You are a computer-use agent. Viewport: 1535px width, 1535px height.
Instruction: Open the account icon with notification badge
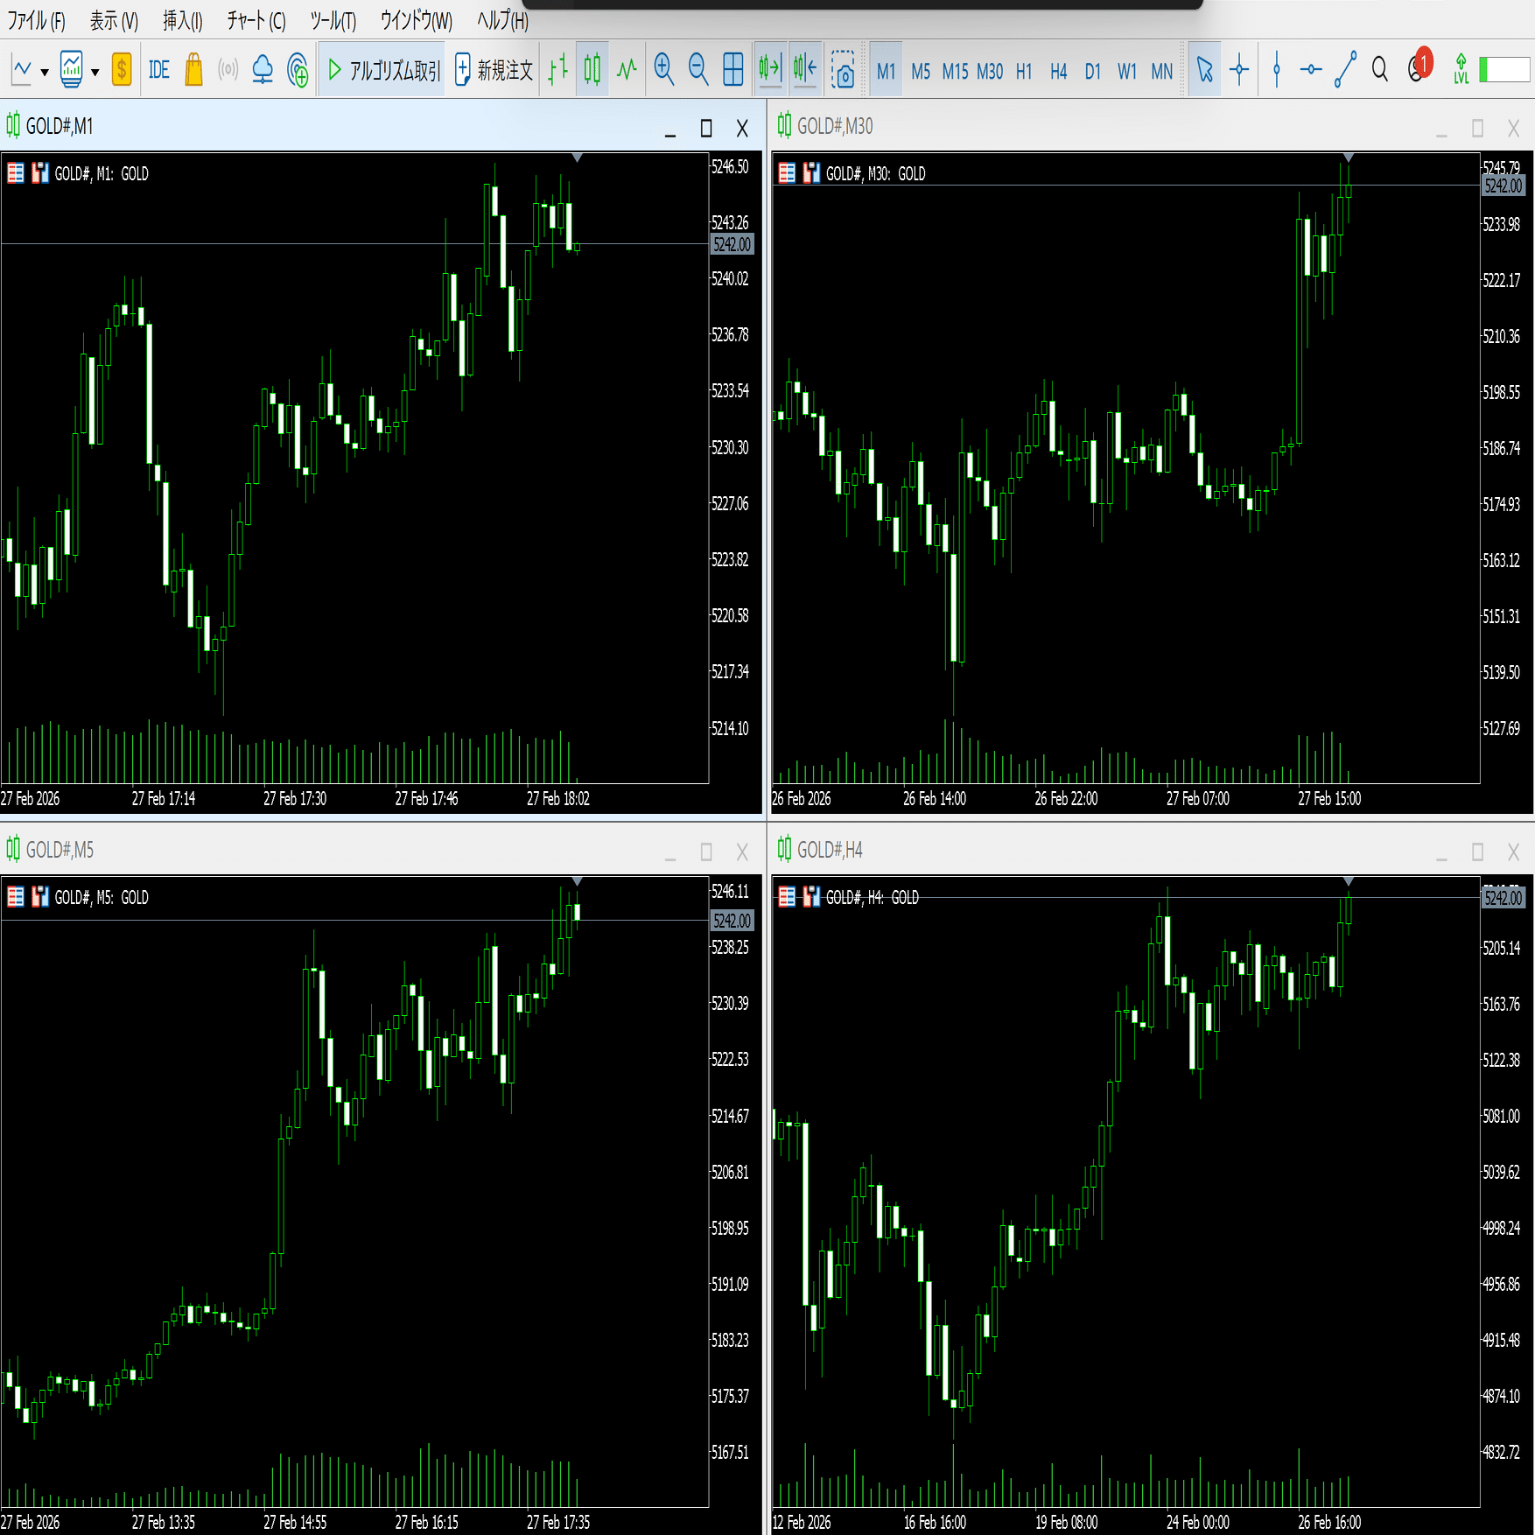tap(1419, 66)
